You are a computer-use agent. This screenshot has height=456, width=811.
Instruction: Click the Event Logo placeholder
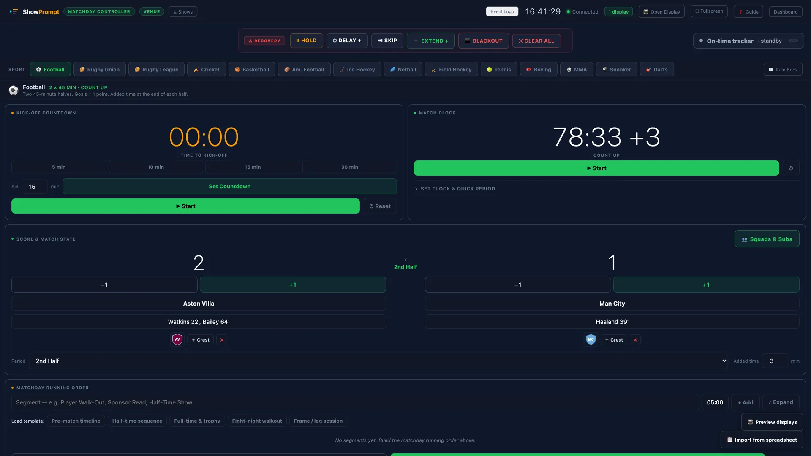[x=502, y=11]
